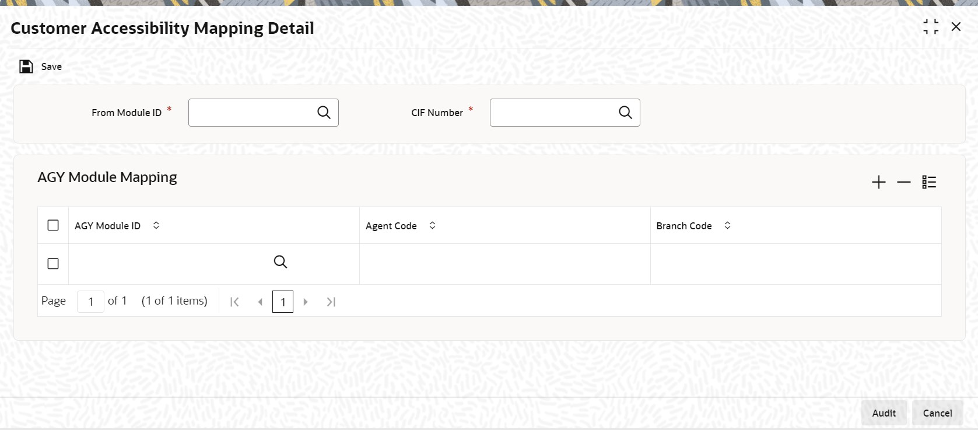Image resolution: width=978 pixels, height=430 pixels.
Task: Sort by AGY Module ID column
Action: (156, 225)
